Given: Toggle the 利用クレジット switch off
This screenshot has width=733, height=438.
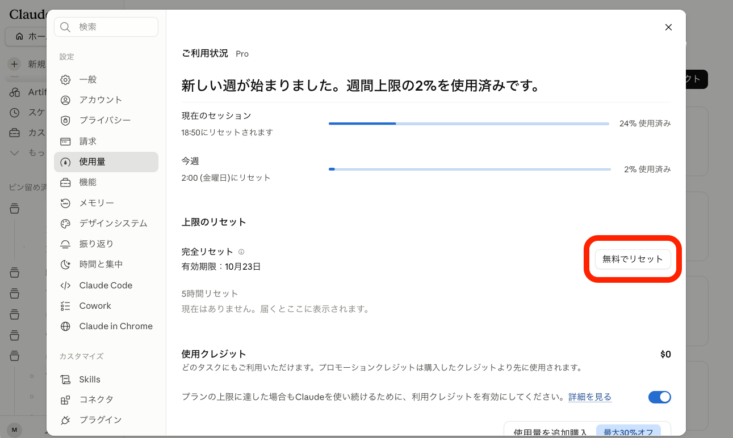Looking at the screenshot, I should point(660,397).
